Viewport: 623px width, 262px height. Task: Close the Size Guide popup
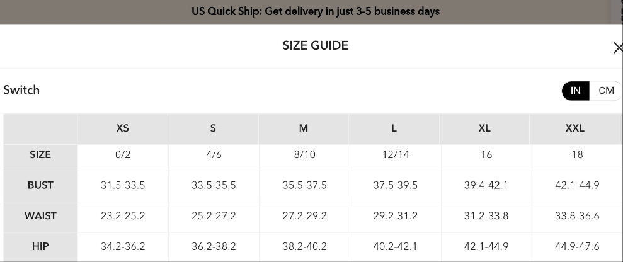[617, 48]
